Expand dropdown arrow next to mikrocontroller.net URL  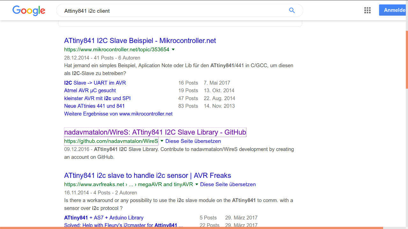point(173,49)
